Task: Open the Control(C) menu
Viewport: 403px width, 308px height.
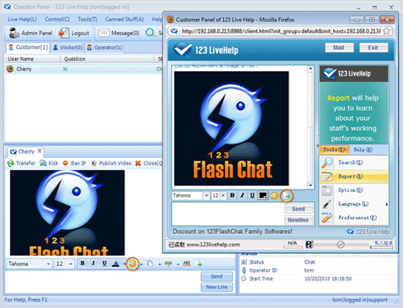Action: pyautogui.click(x=57, y=19)
